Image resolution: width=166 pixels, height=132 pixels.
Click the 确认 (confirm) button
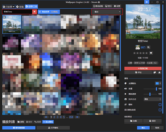pos(143,128)
